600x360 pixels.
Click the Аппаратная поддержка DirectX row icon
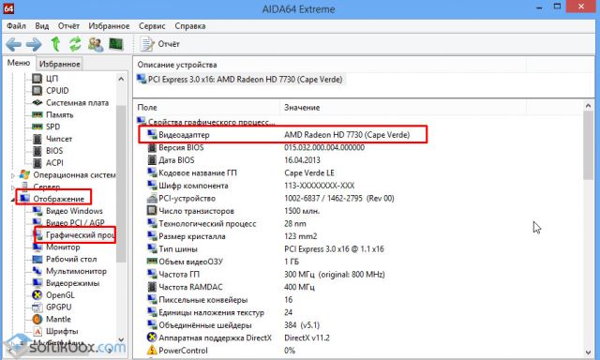pyautogui.click(x=152, y=337)
